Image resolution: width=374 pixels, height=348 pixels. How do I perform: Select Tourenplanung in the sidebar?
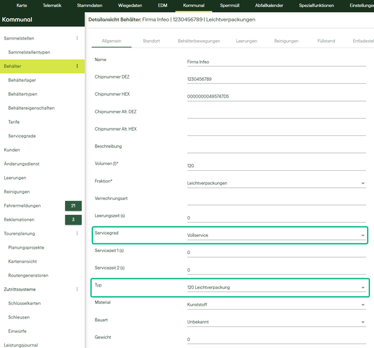pyautogui.click(x=19, y=234)
